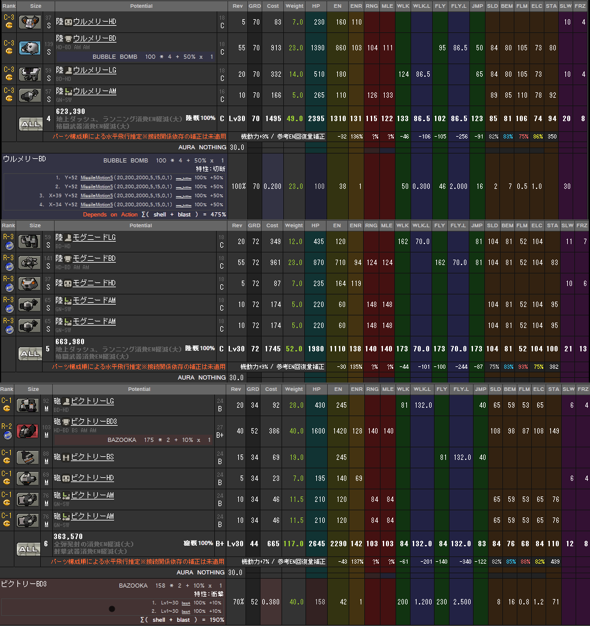The height and width of the screenshot is (626, 590).
Task: Click the モグニードHD head part icon
Action: (29, 283)
